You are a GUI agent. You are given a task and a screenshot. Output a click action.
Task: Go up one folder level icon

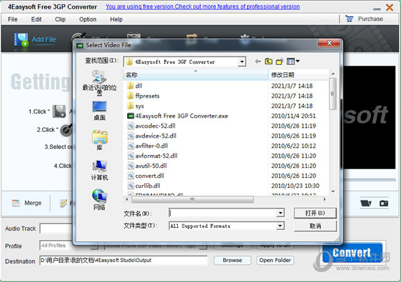click(269, 61)
